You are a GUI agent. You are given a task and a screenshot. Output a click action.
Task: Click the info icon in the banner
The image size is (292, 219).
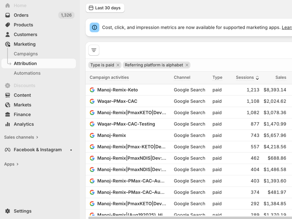click(94, 27)
